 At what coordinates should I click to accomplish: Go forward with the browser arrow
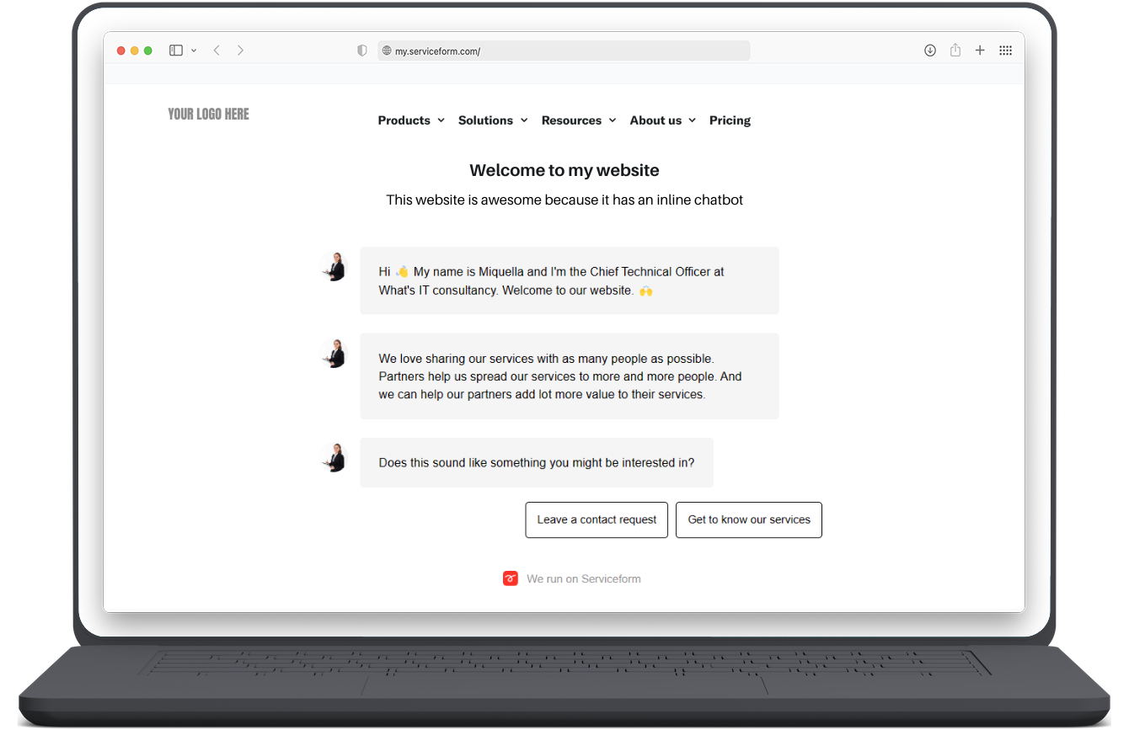click(241, 51)
